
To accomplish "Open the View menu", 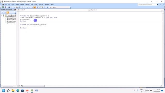I will [13, 5].
